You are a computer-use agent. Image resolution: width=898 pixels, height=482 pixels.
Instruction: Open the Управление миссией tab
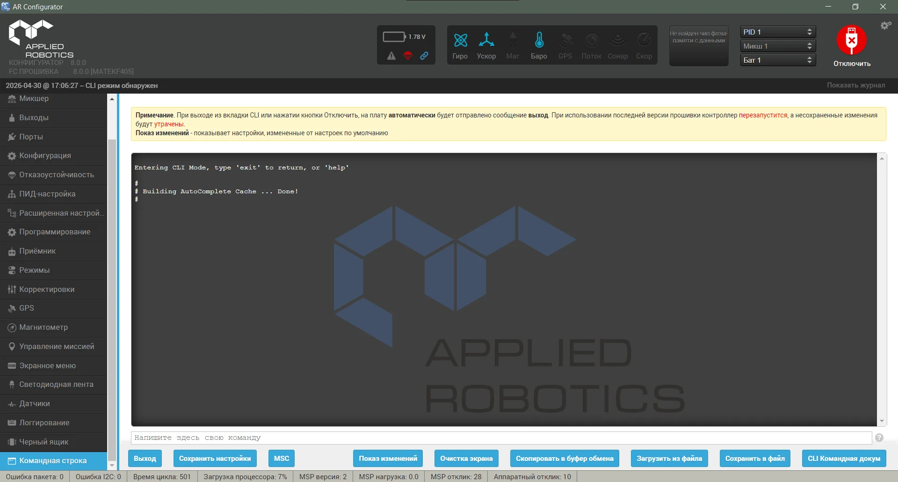pos(53,347)
